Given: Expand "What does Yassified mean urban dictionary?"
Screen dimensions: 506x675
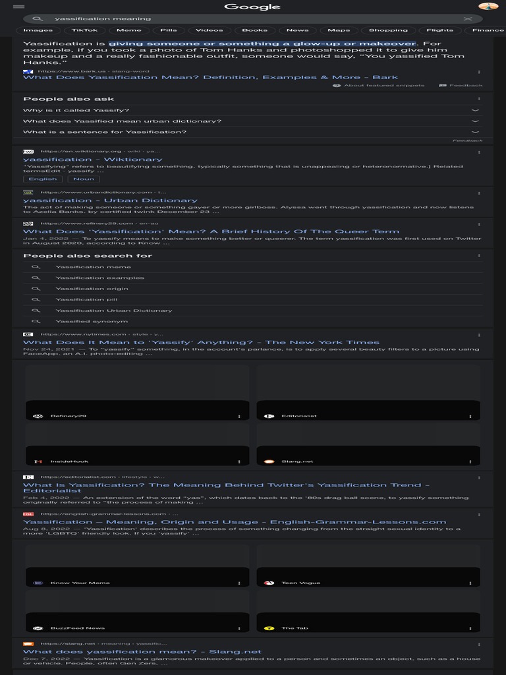Looking at the screenshot, I should click(252, 121).
